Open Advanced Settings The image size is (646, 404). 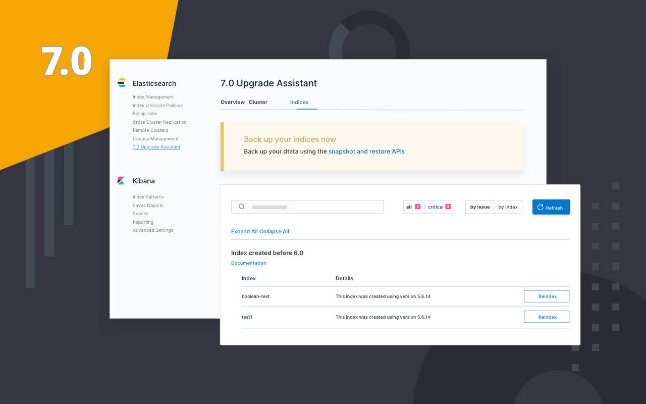click(x=153, y=230)
